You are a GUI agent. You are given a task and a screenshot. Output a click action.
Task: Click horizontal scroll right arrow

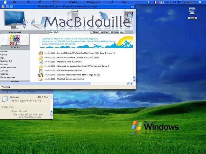point(131,83)
